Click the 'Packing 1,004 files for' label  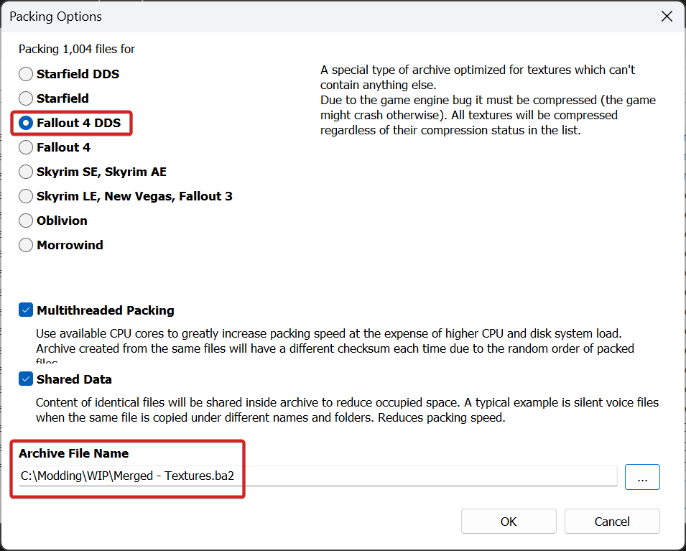pos(77,49)
